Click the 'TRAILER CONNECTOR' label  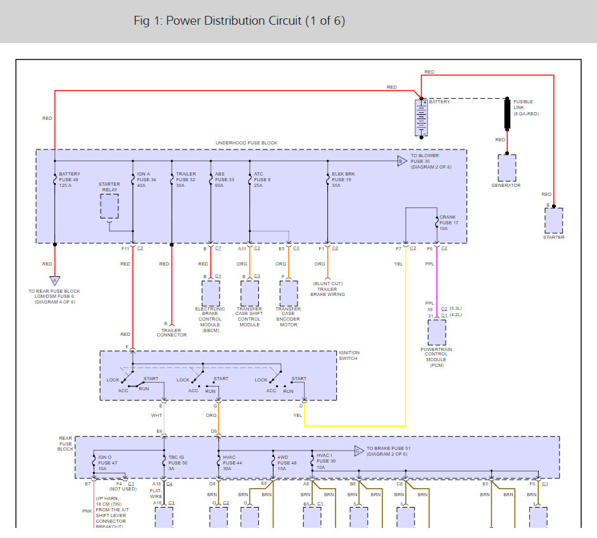[x=172, y=333]
